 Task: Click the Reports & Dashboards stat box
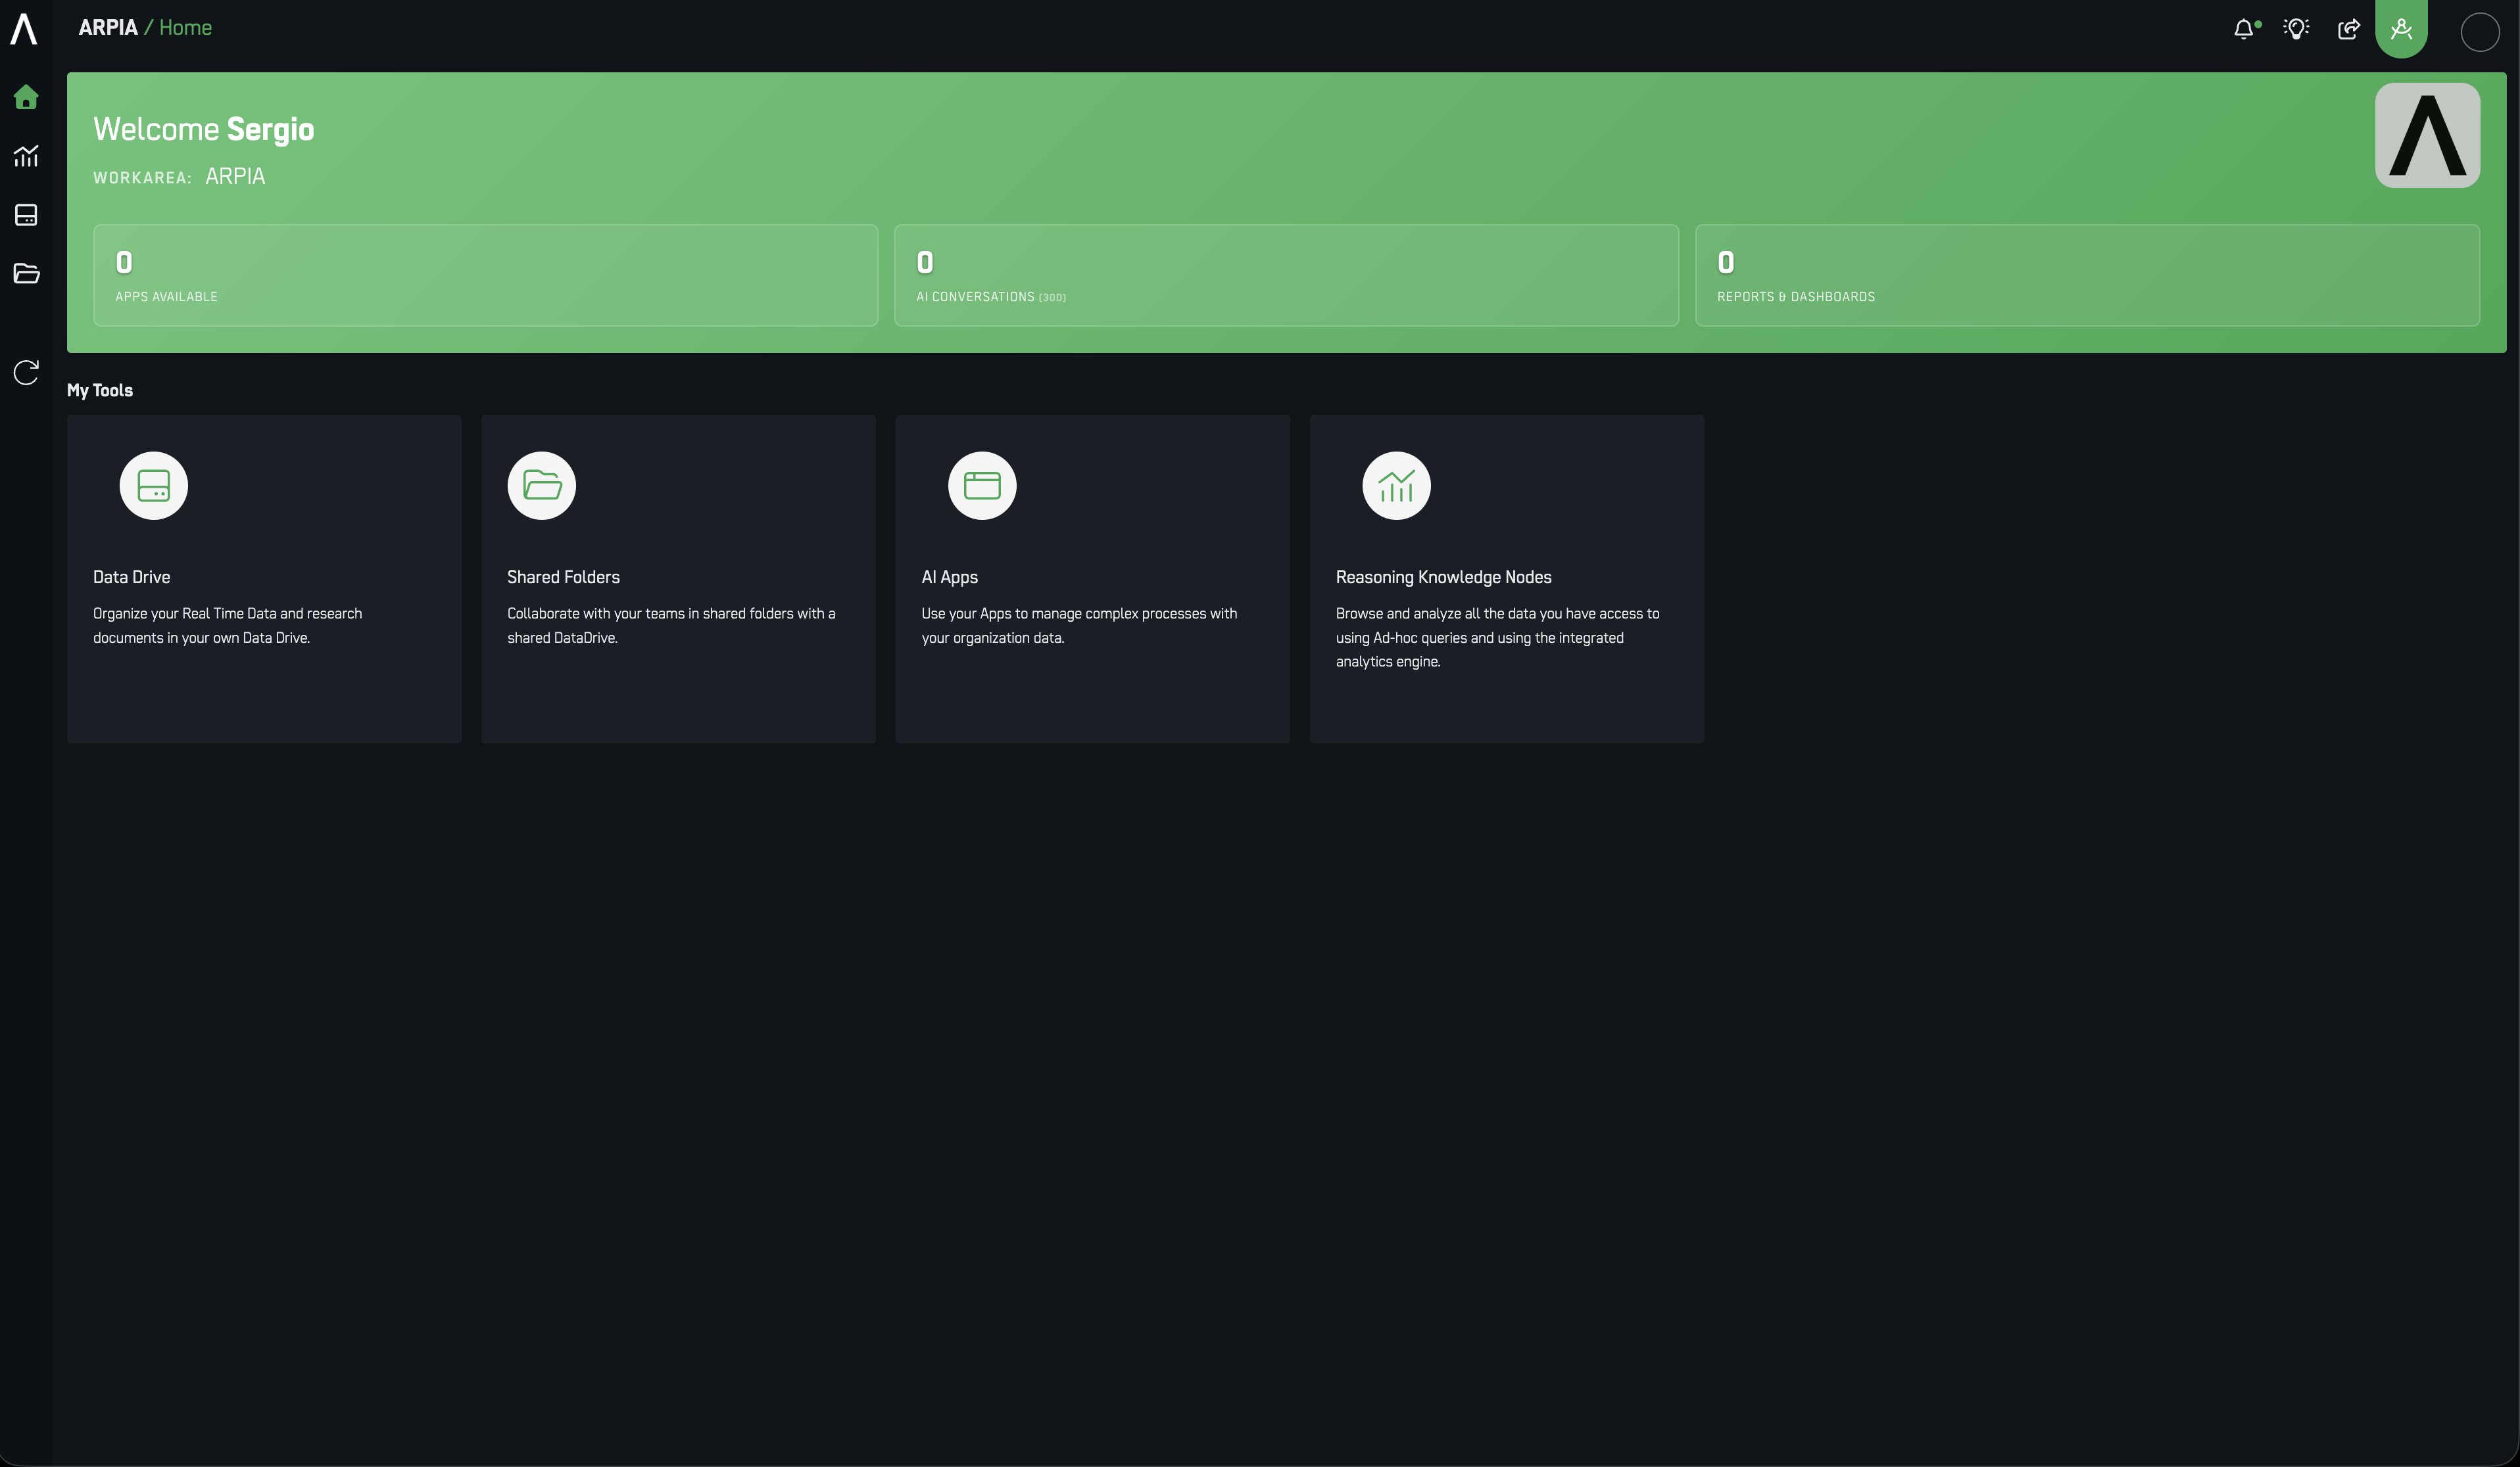tap(2087, 275)
